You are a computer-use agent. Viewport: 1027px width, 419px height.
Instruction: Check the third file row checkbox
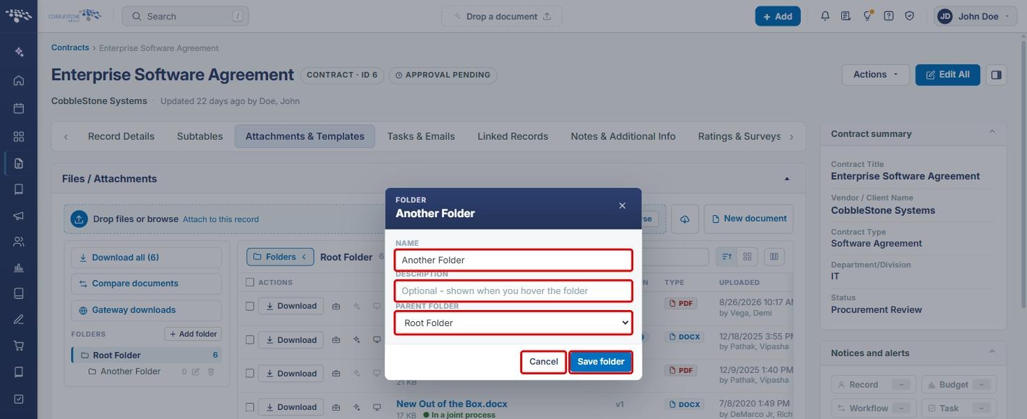[x=250, y=374]
